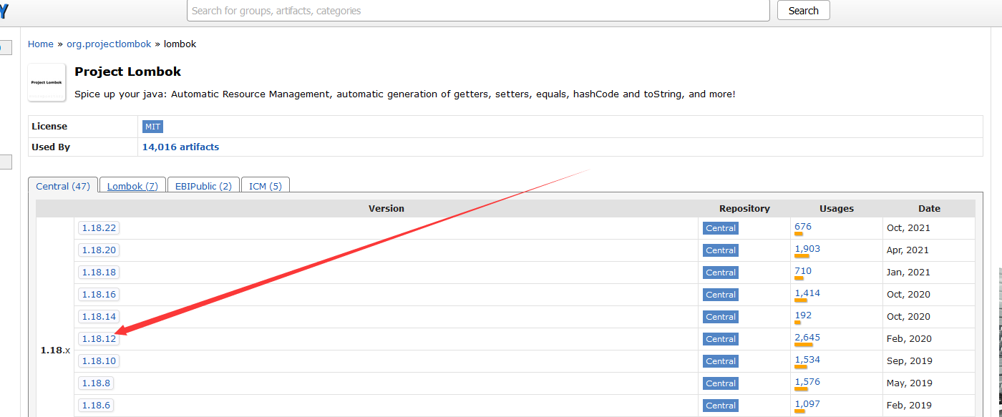Open the 710 usages link
Image resolution: width=1002 pixels, height=417 pixels.
(x=803, y=271)
